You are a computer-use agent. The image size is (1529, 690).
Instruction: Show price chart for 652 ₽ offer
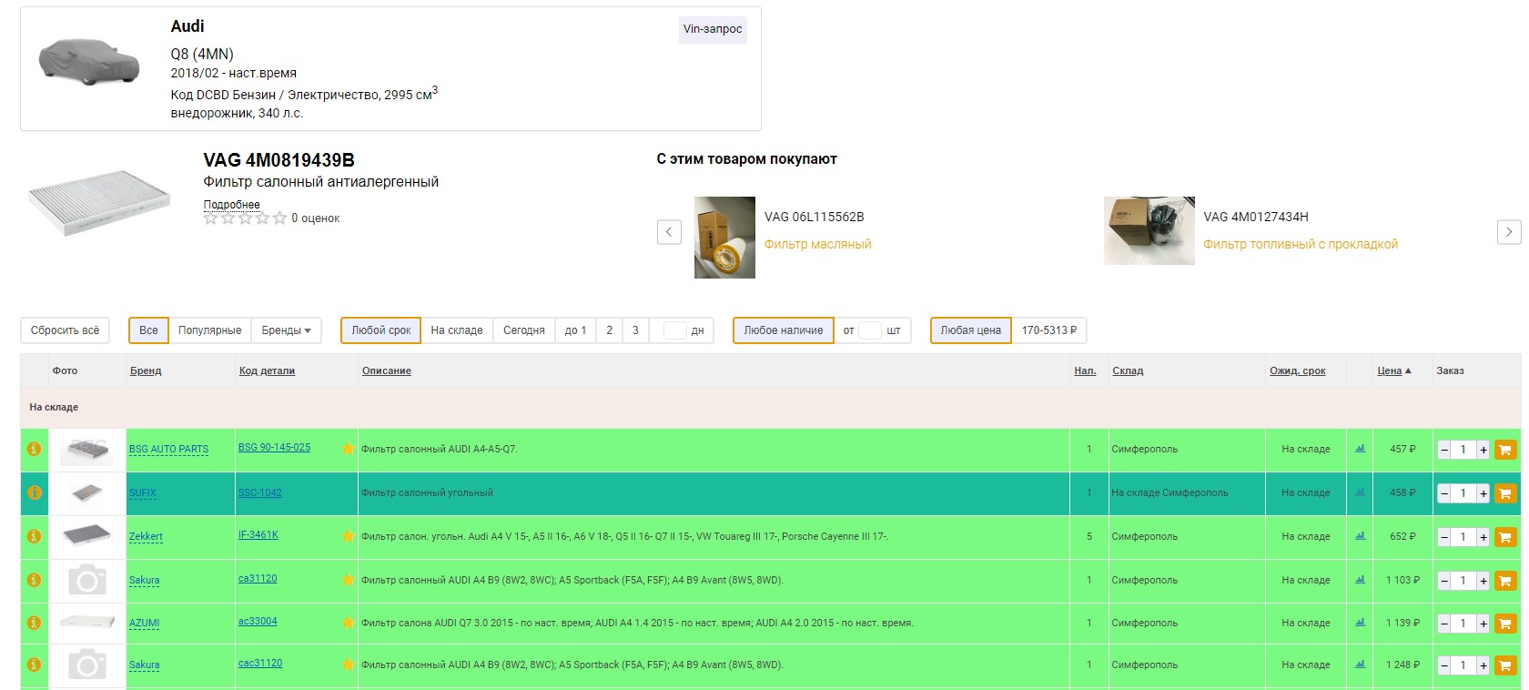click(1360, 535)
